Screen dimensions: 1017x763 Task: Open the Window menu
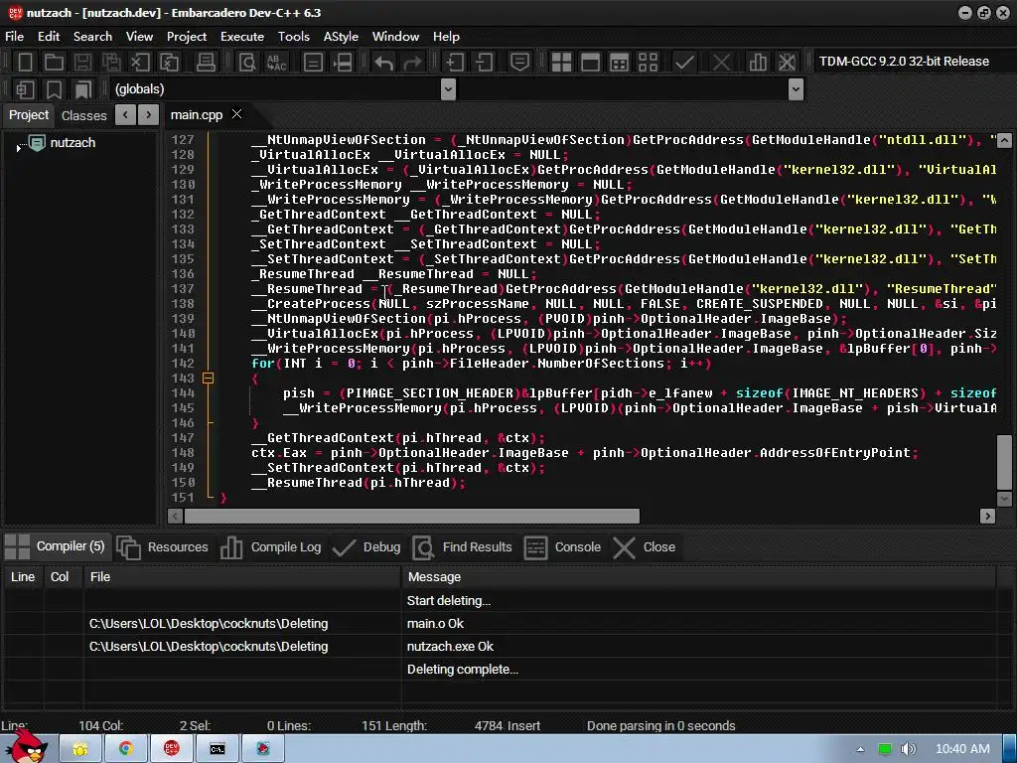click(395, 37)
